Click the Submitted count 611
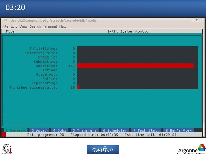The width and height of the screenshot is (206, 154). point(72,66)
